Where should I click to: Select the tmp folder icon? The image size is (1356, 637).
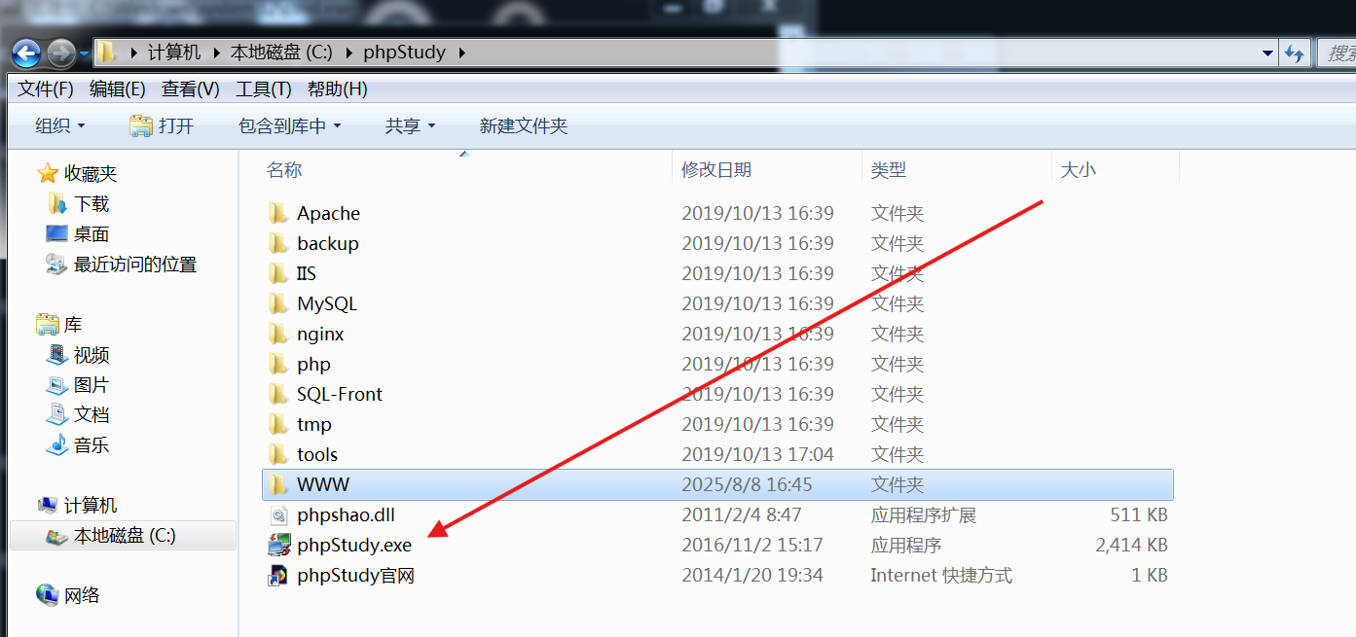(x=279, y=424)
